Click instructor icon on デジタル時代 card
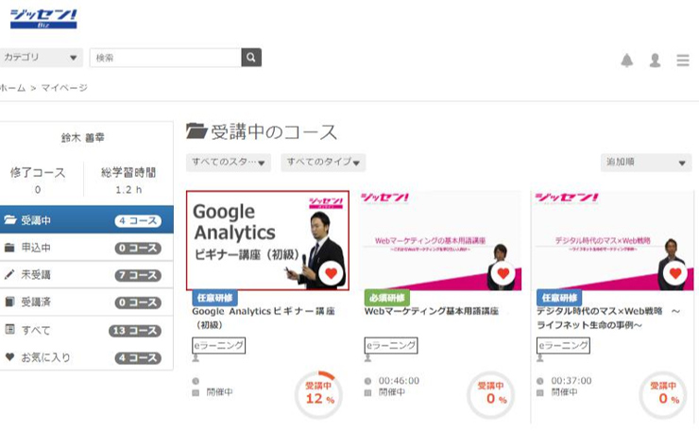The width and height of the screenshot is (699, 431). pyautogui.click(x=540, y=358)
